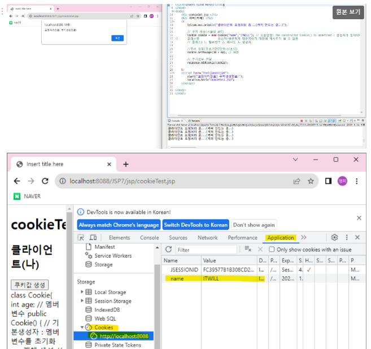Close the DevTools panel

(x=357, y=238)
